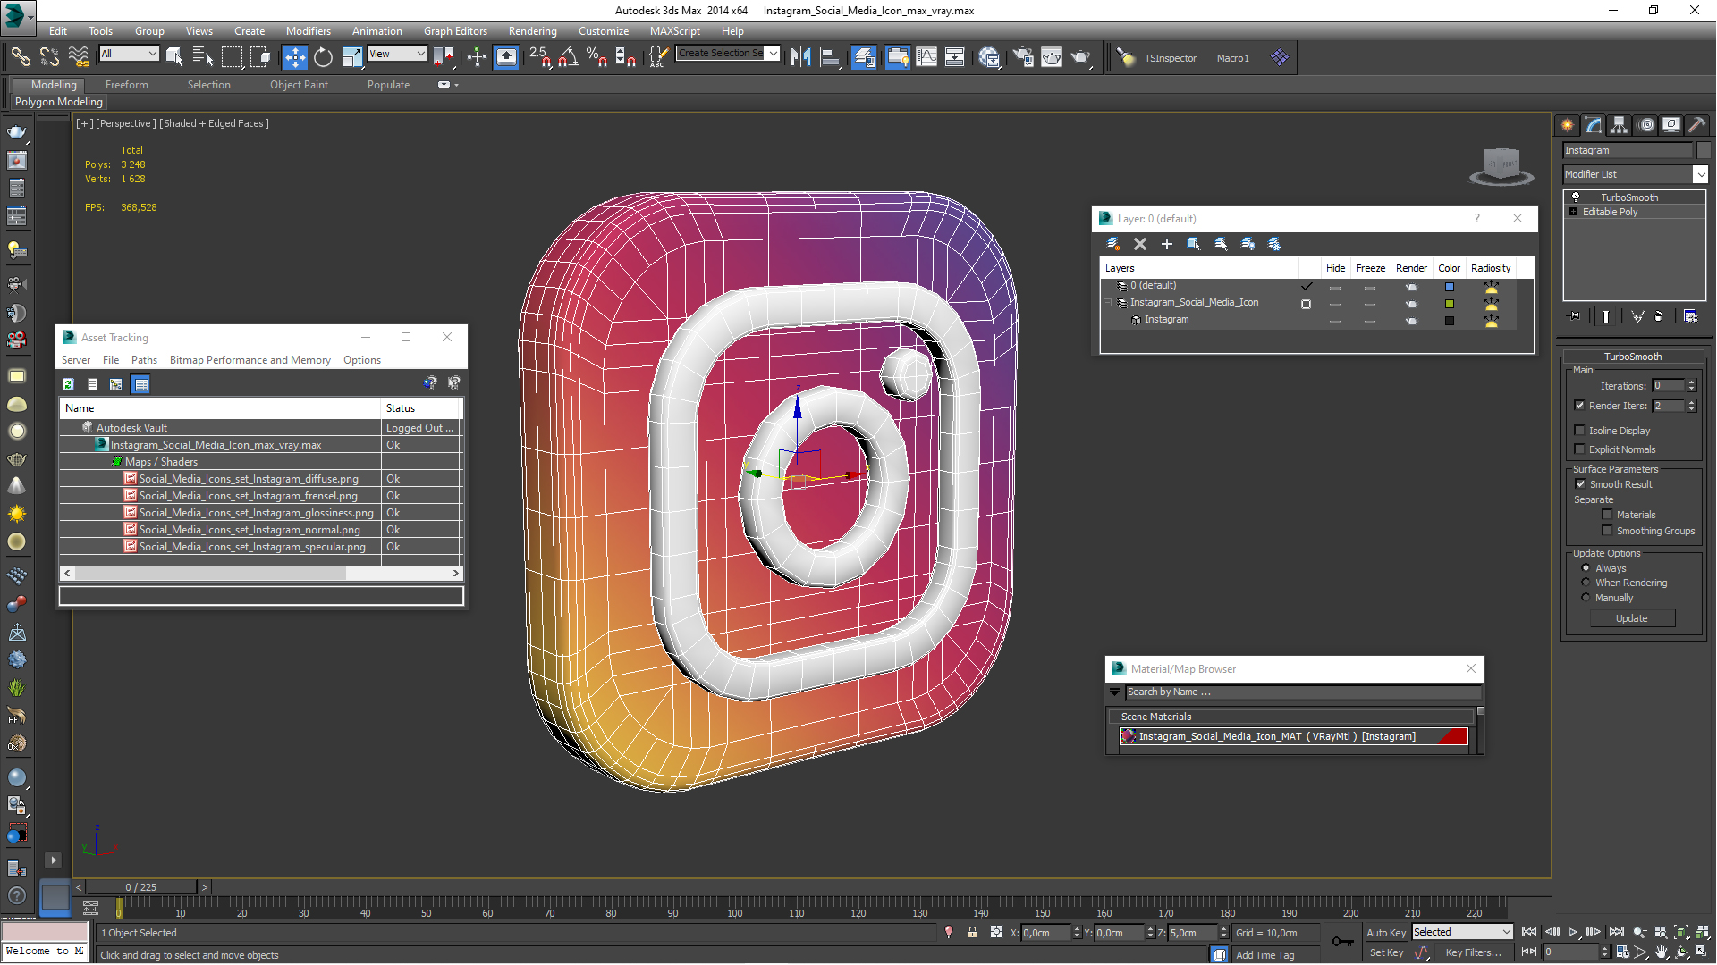Collapse the Scene Materials group
Viewport: 1717px width, 965px height.
pos(1114,717)
